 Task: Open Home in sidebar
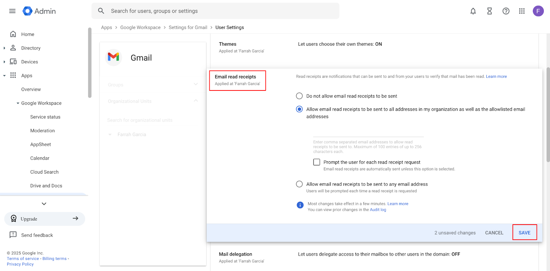pos(28,34)
